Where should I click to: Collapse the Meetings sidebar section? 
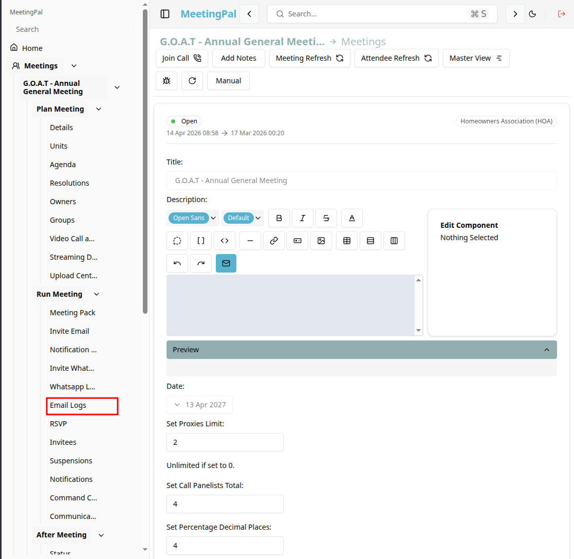(74, 66)
